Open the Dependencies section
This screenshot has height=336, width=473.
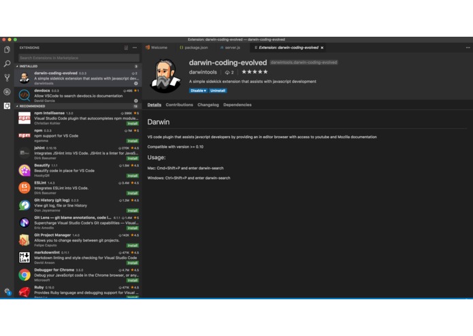point(238,105)
